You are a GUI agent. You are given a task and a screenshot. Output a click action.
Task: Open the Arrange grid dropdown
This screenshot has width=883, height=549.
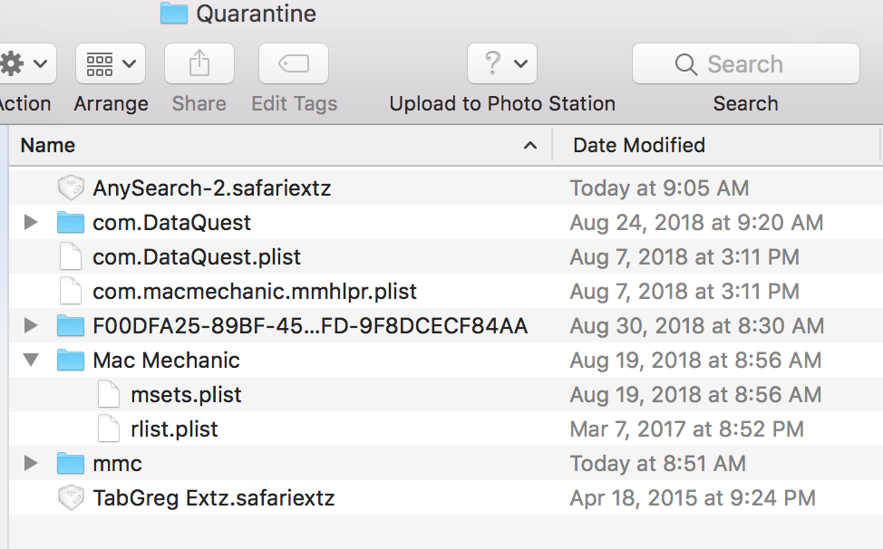111,64
